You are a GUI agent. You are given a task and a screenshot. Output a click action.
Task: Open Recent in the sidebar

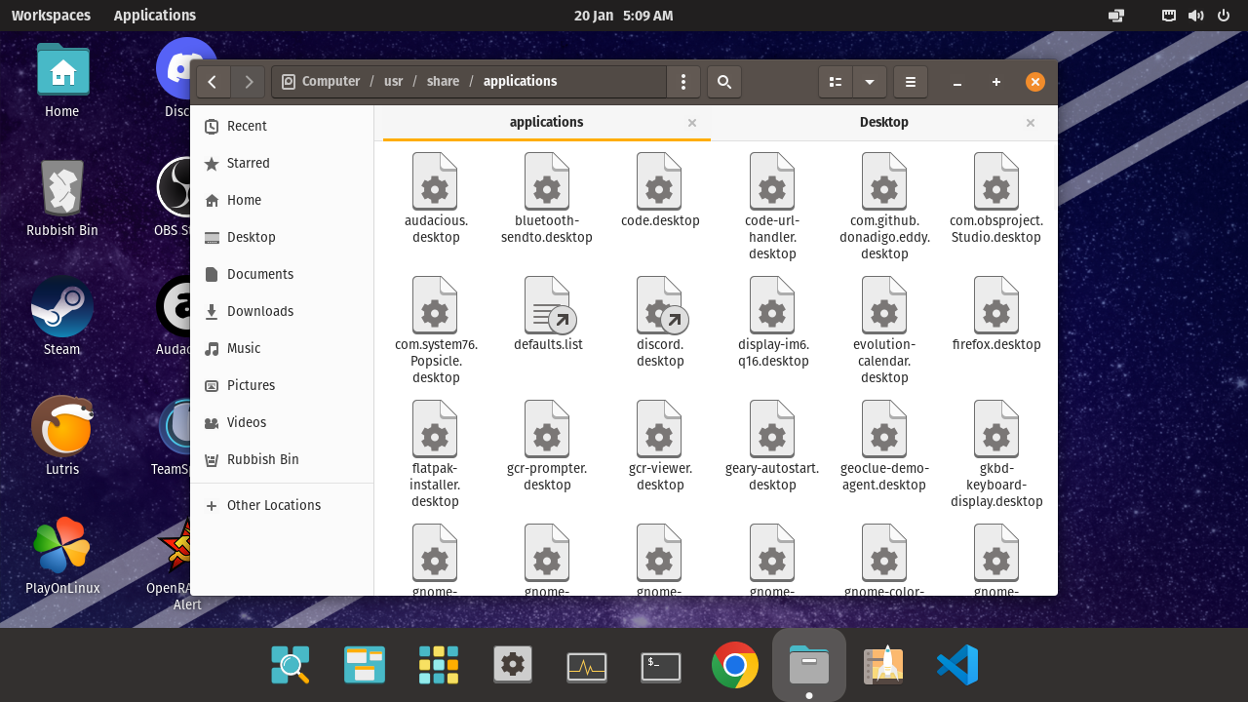(282, 126)
